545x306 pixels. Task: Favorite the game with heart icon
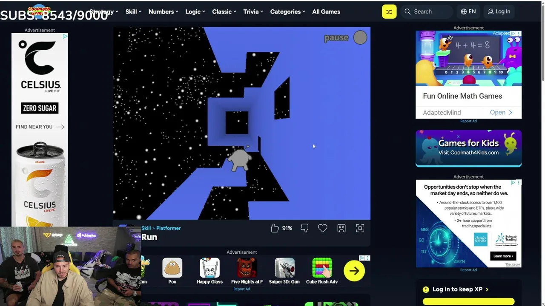tap(323, 228)
